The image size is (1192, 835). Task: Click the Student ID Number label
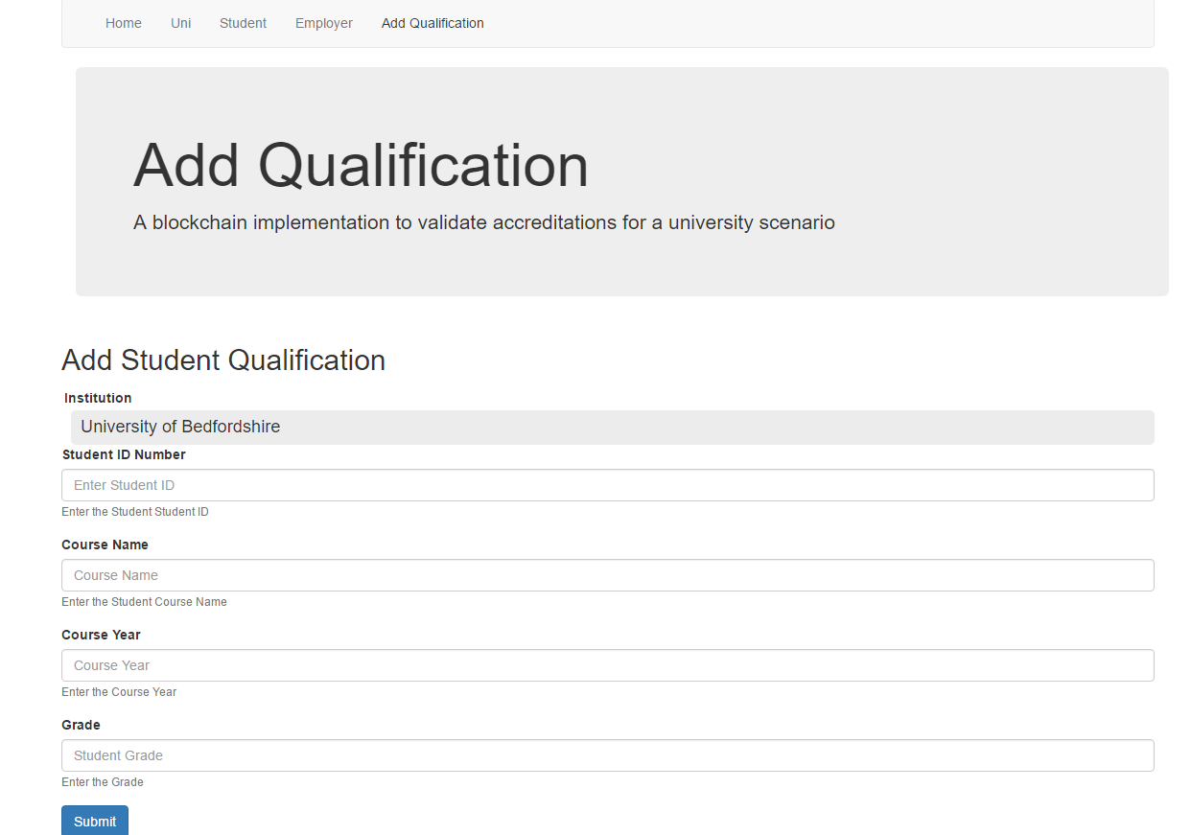tap(124, 454)
